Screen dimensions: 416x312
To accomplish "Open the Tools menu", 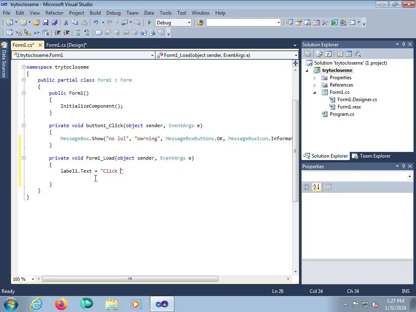I will (166, 13).
